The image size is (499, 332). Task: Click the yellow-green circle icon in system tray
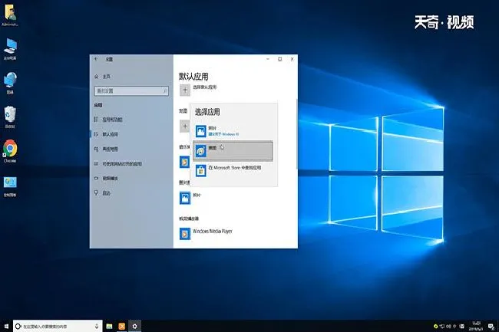(436, 327)
